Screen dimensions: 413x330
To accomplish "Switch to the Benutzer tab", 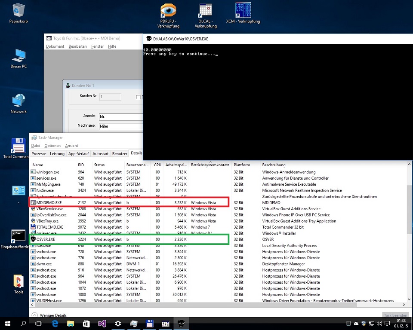I will coord(120,154).
